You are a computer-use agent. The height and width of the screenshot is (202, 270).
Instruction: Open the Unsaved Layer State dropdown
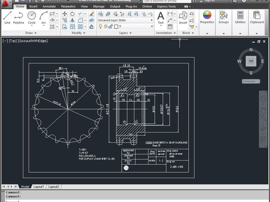coord(125,20)
